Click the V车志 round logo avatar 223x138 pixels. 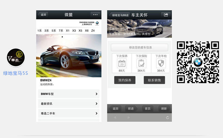coord(16,57)
